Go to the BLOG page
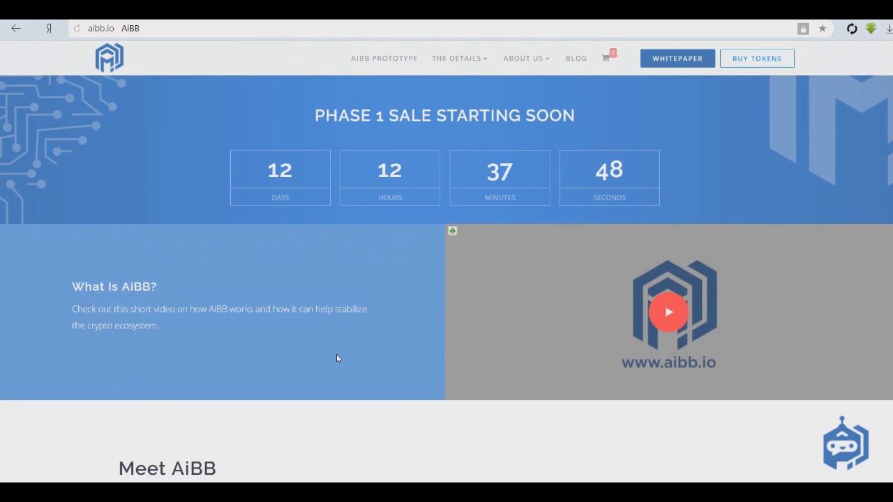Viewport: 893px width, 502px height. pos(576,59)
